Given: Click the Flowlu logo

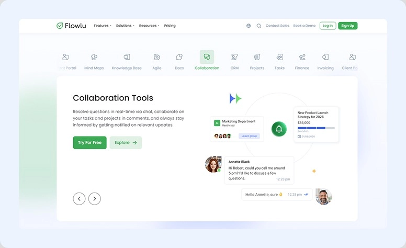Looking at the screenshot, I should coord(71,26).
